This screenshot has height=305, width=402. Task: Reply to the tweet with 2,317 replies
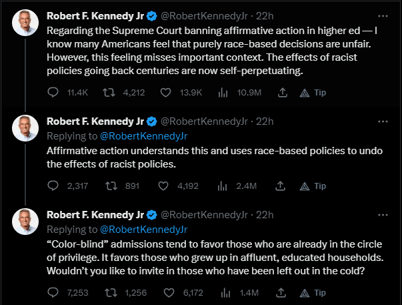(55, 186)
